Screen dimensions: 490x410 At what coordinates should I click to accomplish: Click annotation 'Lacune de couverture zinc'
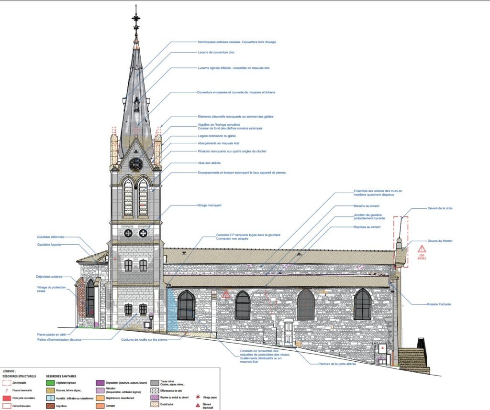click(216, 52)
